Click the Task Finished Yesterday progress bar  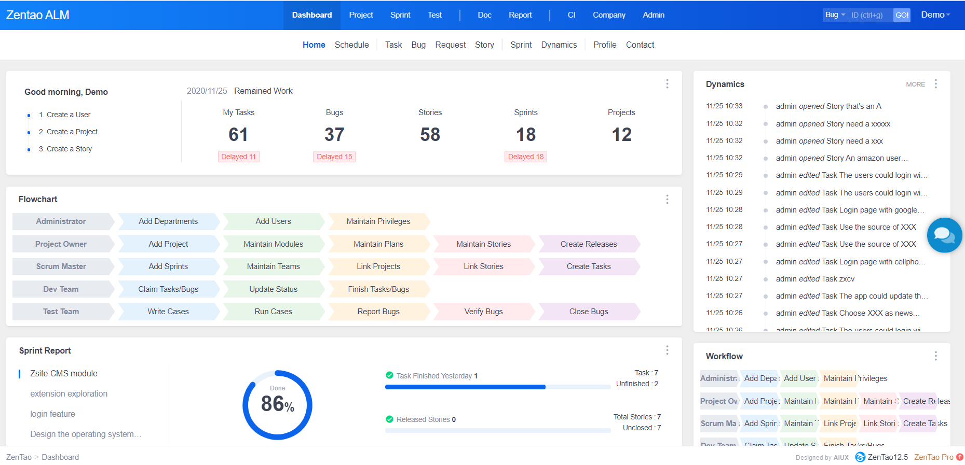497,387
